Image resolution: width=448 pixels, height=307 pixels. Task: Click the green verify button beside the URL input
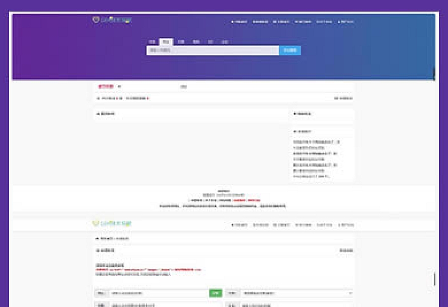[216, 291]
